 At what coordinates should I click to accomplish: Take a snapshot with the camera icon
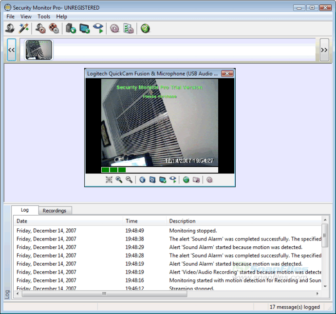tap(196, 180)
